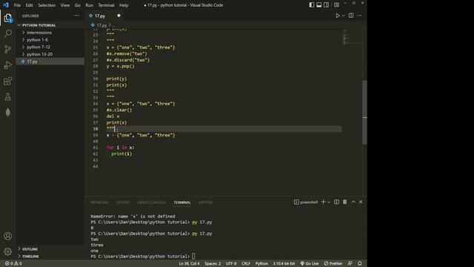The height and width of the screenshot is (267, 474).
Task: Open the Extensions view
Action: (x=8, y=81)
